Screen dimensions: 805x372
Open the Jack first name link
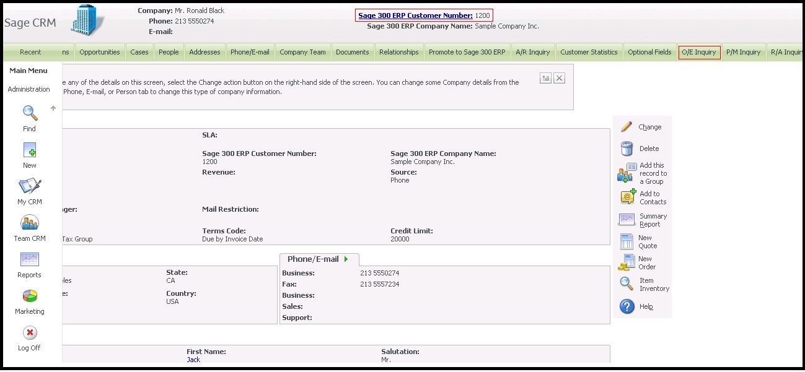[x=193, y=360]
